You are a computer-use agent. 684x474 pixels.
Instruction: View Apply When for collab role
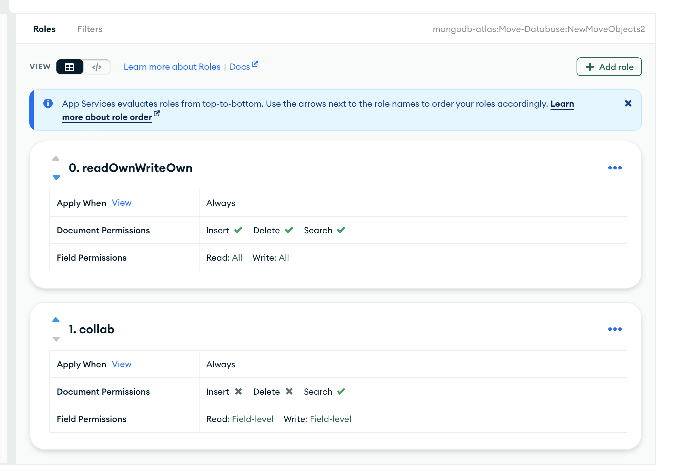coord(121,364)
